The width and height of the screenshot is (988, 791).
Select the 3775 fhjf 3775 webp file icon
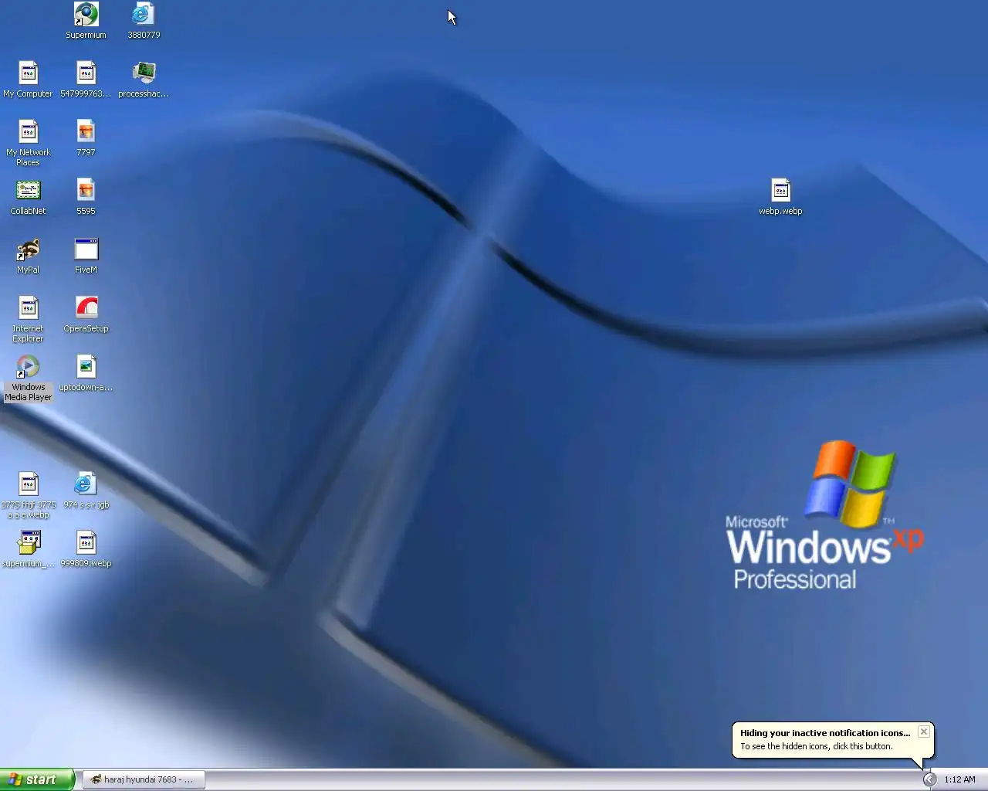click(29, 495)
